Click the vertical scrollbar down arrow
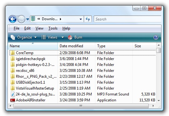The height and width of the screenshot is (116, 169). (x=159, y=101)
